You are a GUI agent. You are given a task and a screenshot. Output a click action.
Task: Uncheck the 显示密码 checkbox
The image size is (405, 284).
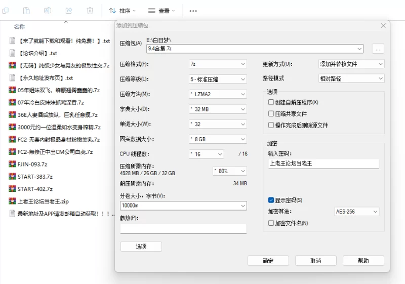(x=271, y=200)
